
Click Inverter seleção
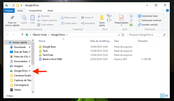[x=148, y=25]
